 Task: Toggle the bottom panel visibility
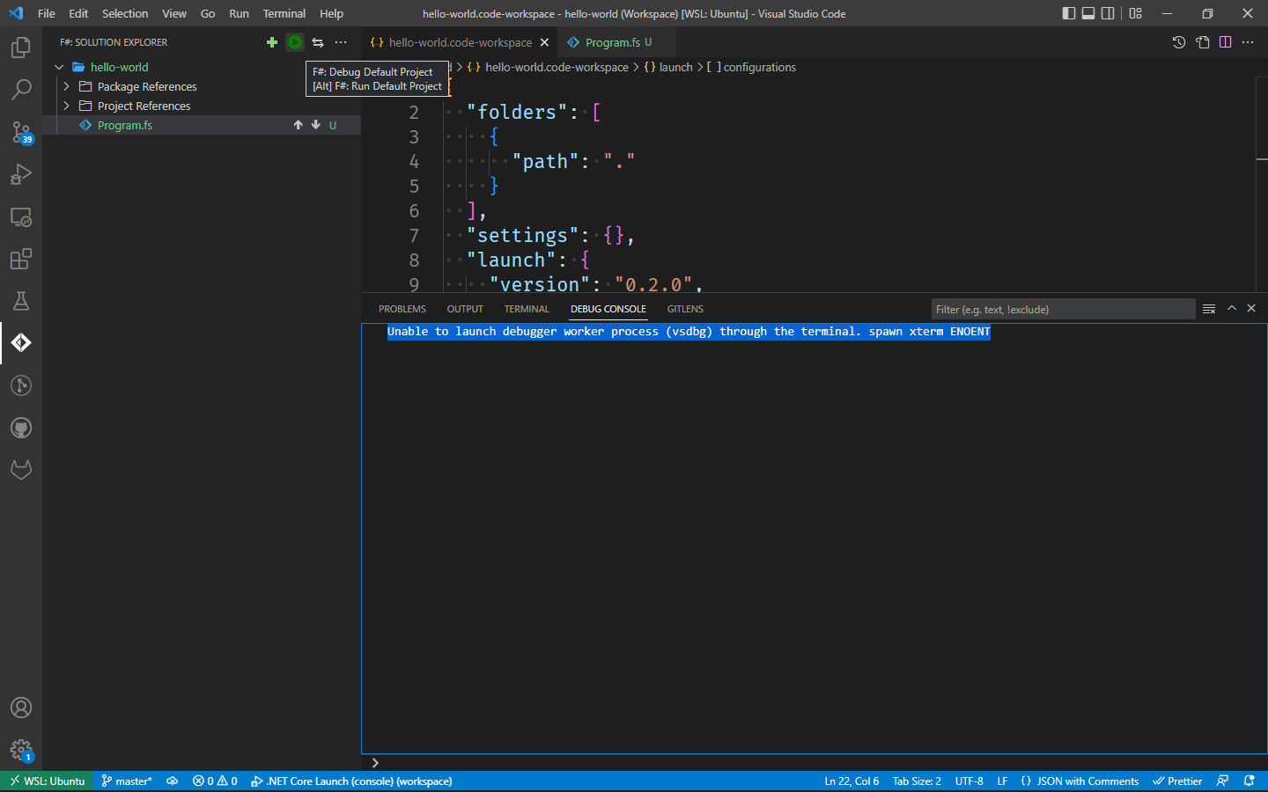1088,13
